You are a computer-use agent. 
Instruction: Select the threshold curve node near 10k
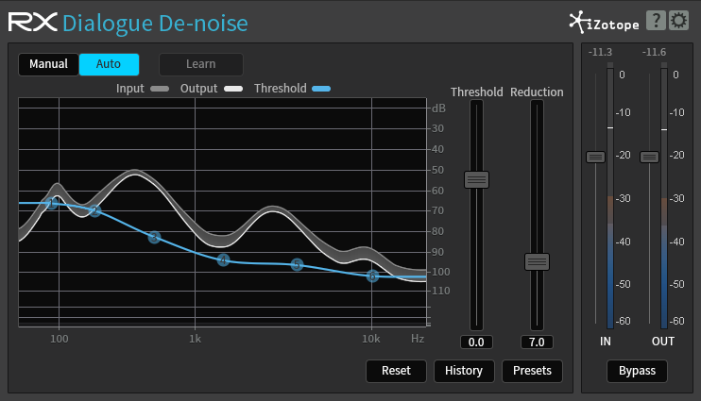click(372, 276)
